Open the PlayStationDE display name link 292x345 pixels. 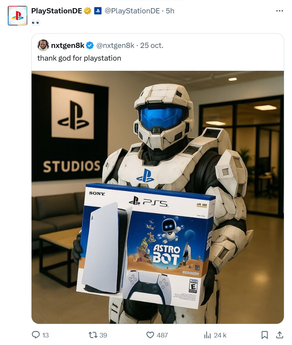point(57,11)
